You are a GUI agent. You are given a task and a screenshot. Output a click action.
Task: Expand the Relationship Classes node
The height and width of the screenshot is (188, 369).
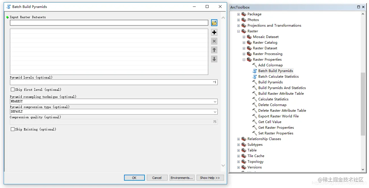[x=239, y=139]
